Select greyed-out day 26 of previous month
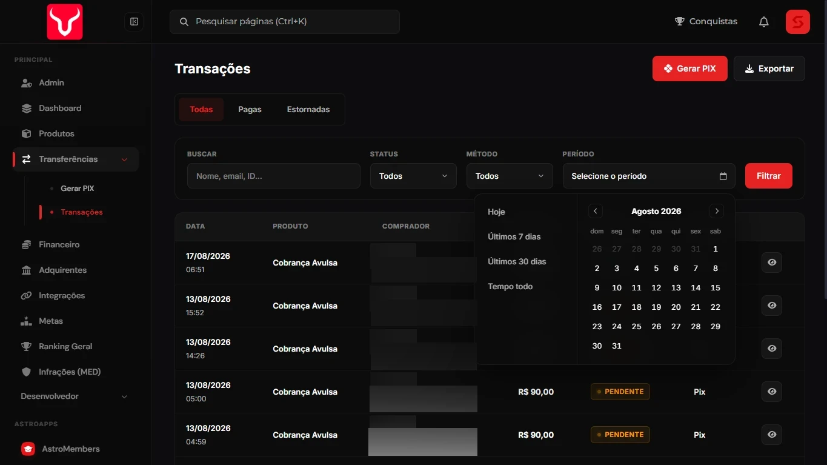Image resolution: width=827 pixels, height=465 pixels. tap(597, 249)
